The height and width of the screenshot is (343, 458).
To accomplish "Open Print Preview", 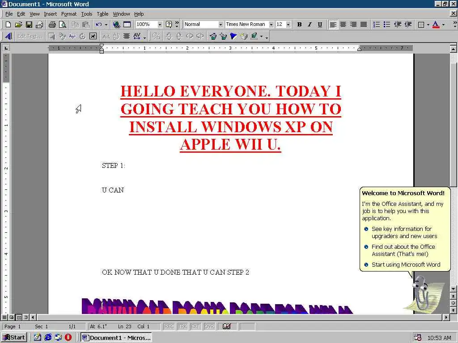I will [x=62, y=25].
